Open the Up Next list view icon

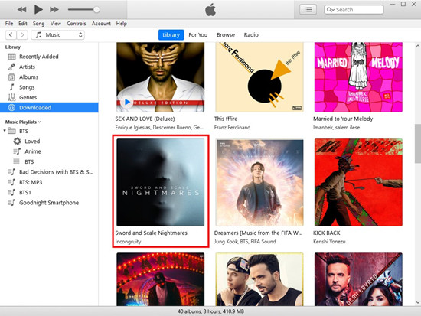point(308,10)
